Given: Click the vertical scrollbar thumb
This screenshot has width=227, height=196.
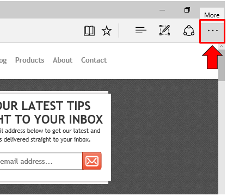Looking at the screenshot, I should [x=222, y=65].
